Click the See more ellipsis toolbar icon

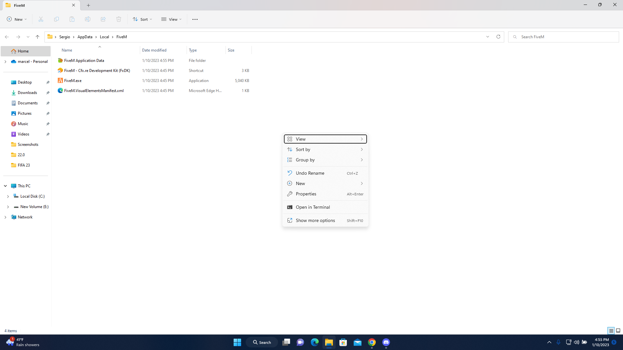tap(195, 19)
